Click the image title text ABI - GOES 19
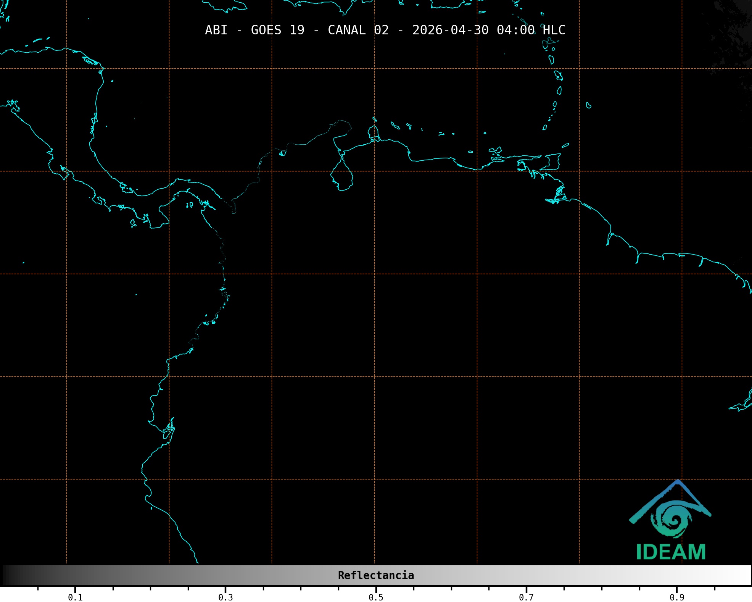This screenshot has width=752, height=602. click(x=254, y=30)
